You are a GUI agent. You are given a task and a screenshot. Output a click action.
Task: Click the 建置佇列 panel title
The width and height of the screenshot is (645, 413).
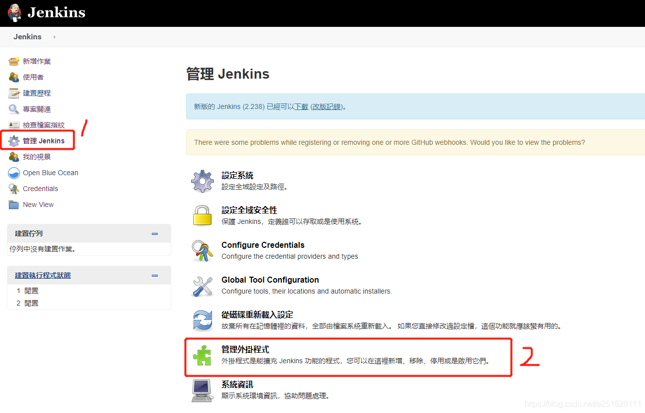point(29,233)
